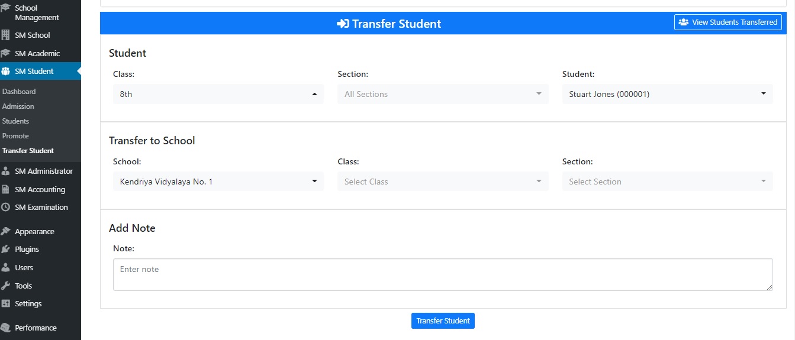The height and width of the screenshot is (340, 795).
Task: Open the Stuart Jones student dropdown
Action: click(667, 94)
